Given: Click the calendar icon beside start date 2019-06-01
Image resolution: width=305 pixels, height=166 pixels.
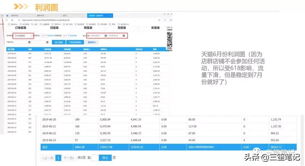Looking at the screenshot, I should pyautogui.click(x=106, y=36).
